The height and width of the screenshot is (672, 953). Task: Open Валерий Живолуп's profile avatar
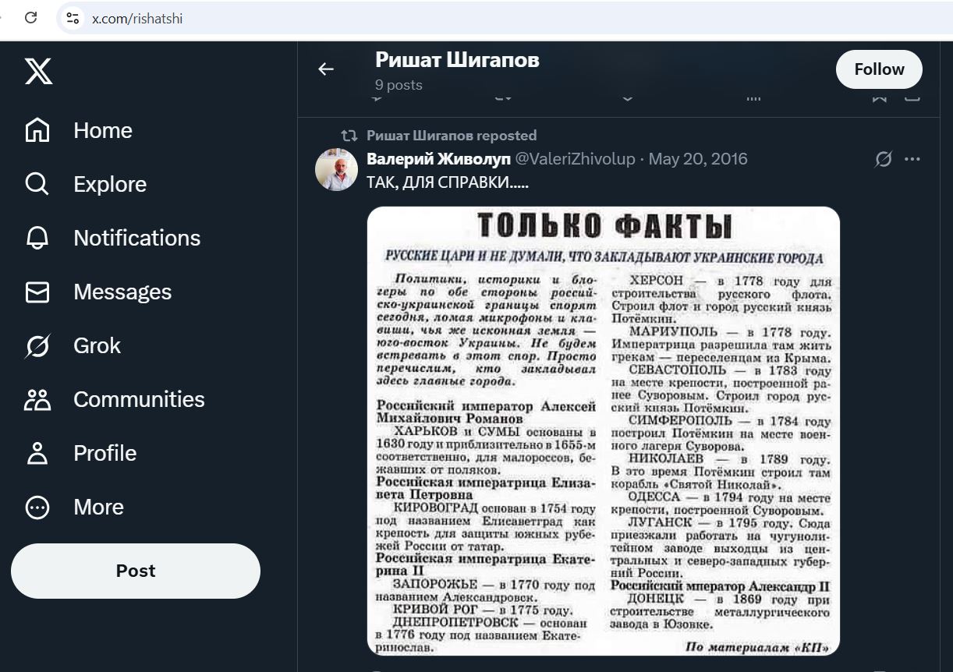336,168
